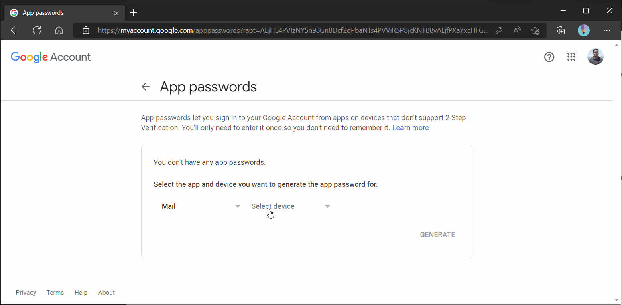Open the Help footer link
The image size is (622, 305).
(81, 293)
